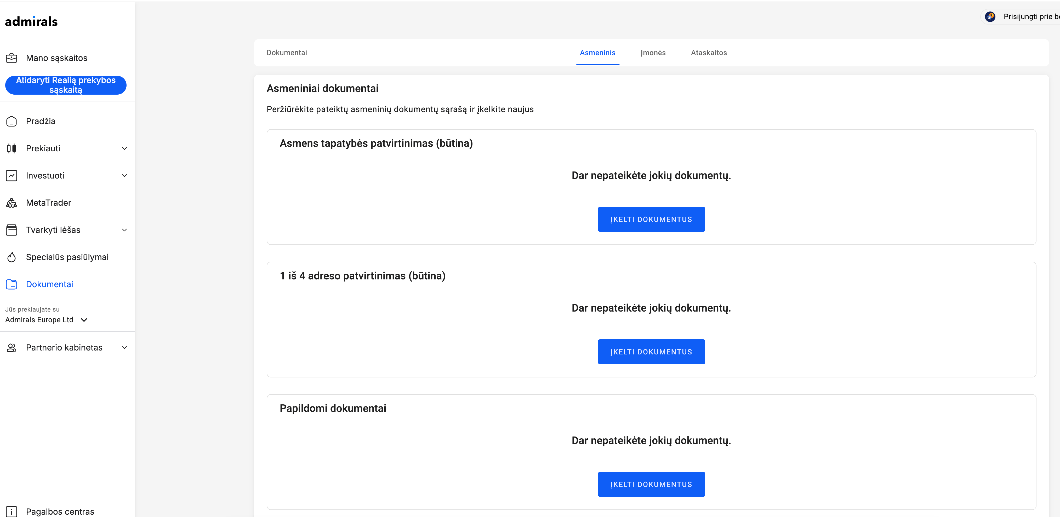The height and width of the screenshot is (517, 1060).
Task: Click the wallet icon beside Tvarkyti lėšas
Action: 12,230
